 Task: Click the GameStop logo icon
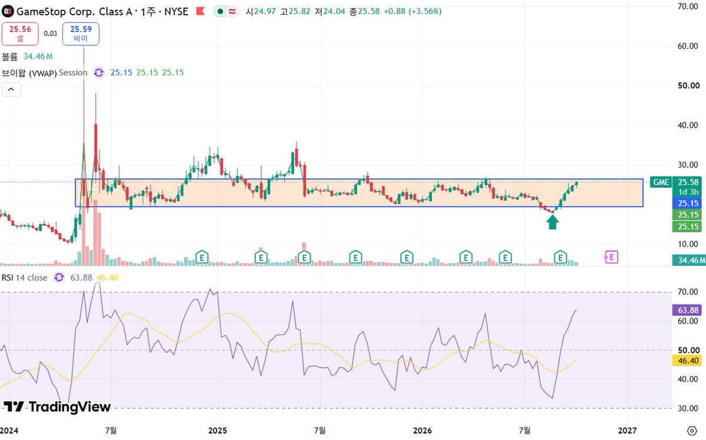8,11
